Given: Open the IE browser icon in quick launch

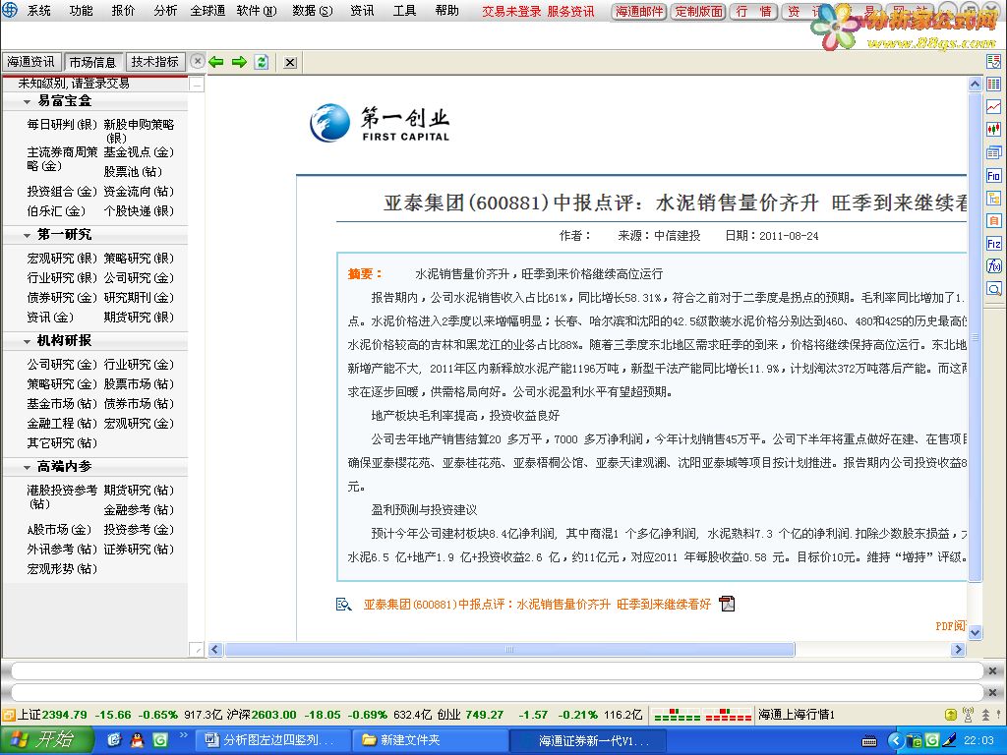Looking at the screenshot, I should click(114, 740).
